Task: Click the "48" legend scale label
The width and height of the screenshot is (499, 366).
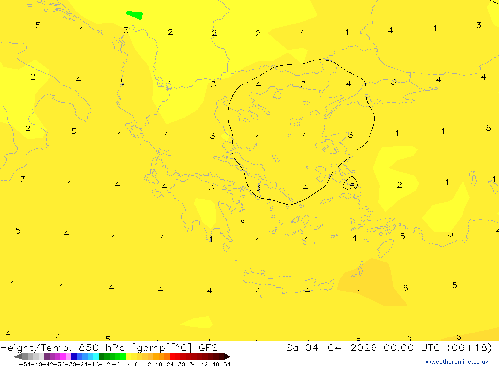Action: pos(216,364)
